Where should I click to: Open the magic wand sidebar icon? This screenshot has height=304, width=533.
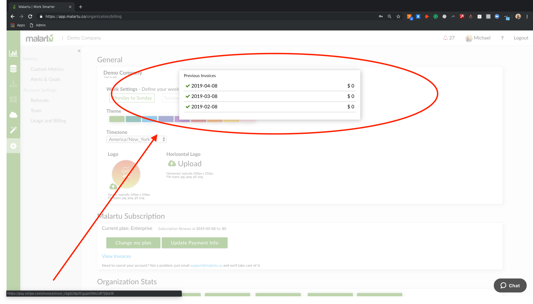[13, 130]
